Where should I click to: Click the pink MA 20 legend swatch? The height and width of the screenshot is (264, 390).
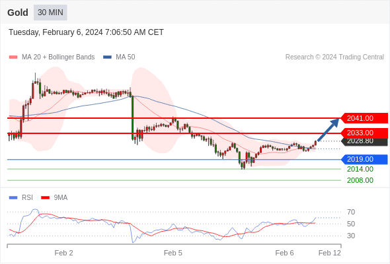tap(13, 57)
